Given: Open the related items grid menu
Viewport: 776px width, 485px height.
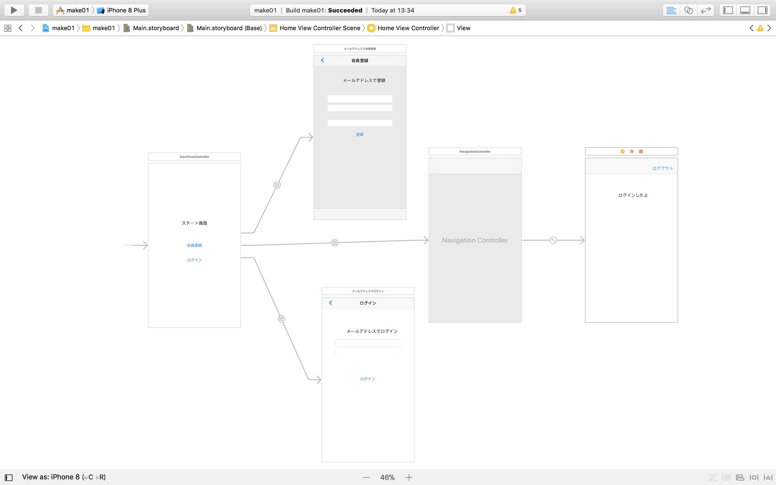Looking at the screenshot, I should tap(8, 28).
